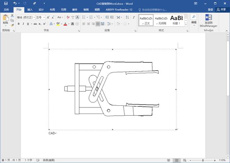This screenshot has height=163, width=230.
Task: Toggle Bold formatting
Action: click(x=19, y=24)
